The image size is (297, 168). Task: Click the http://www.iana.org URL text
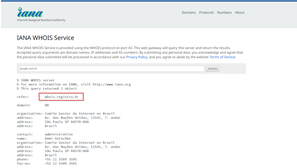coord(112,84)
